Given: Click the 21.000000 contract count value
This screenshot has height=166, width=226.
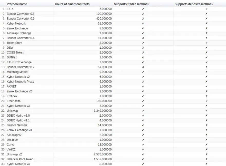Looking at the screenshot, I should point(105,23).
